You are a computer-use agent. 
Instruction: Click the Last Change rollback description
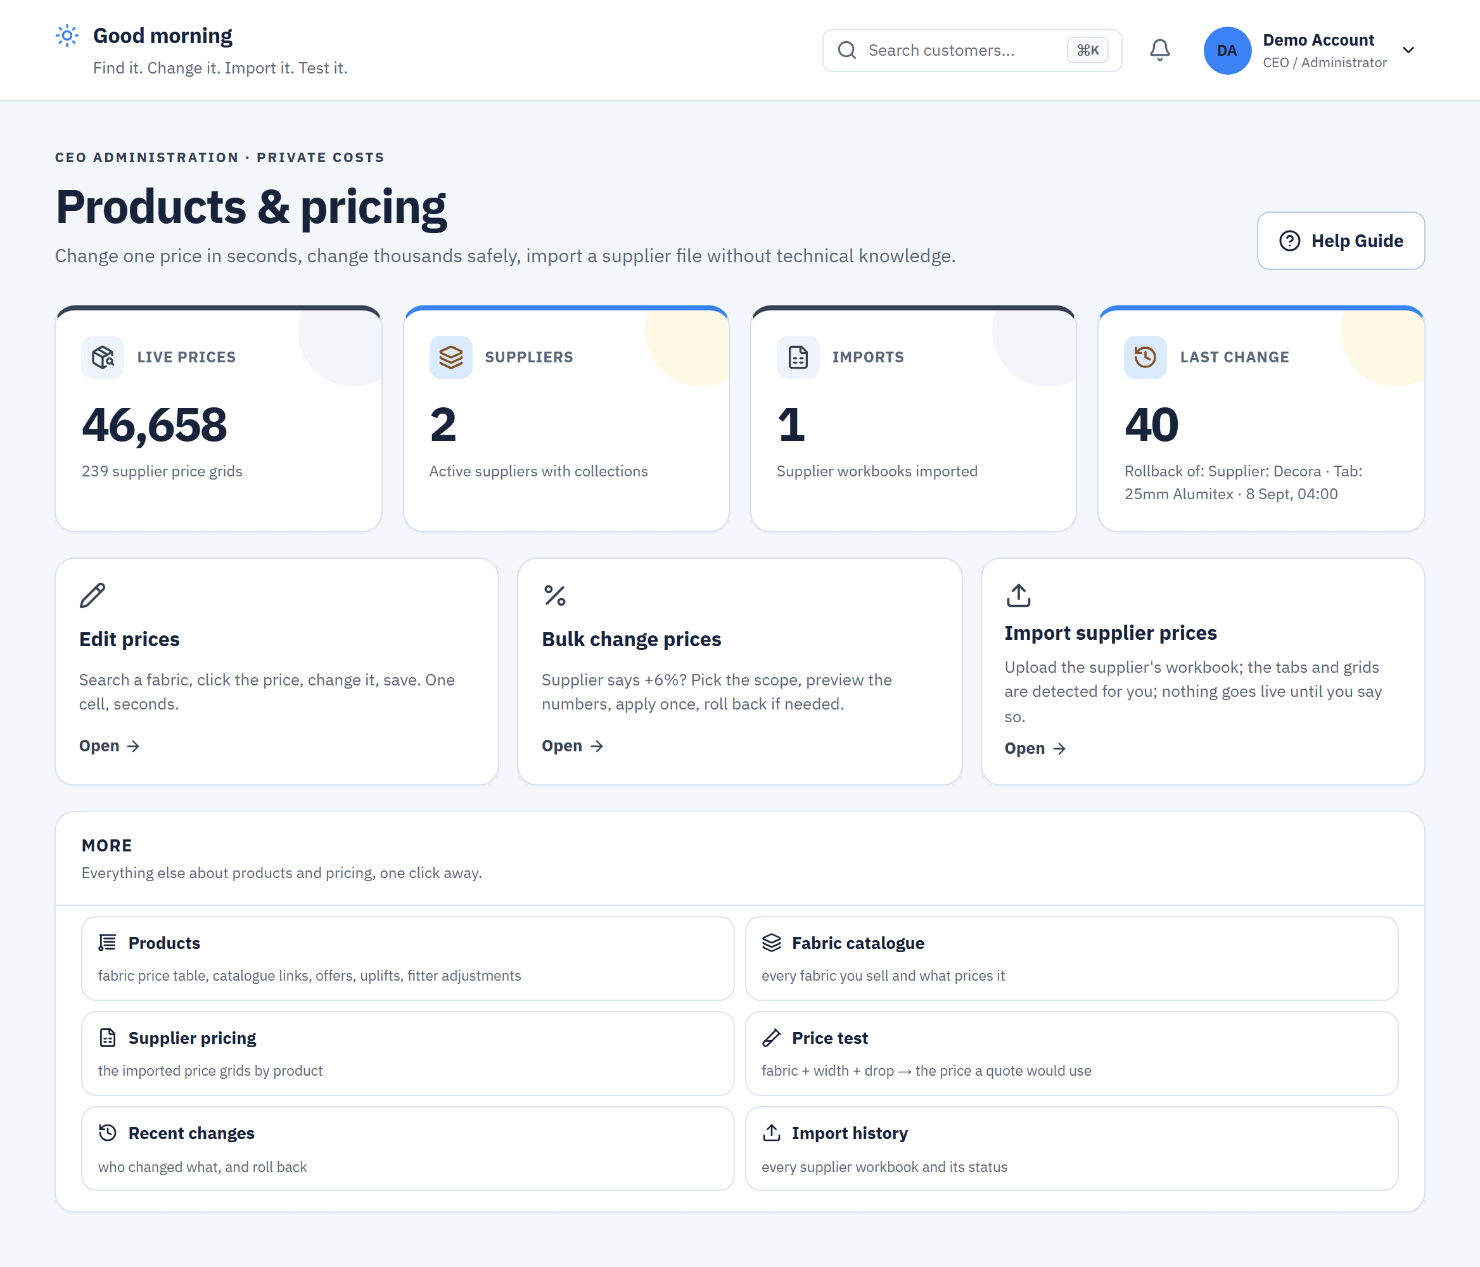point(1243,483)
